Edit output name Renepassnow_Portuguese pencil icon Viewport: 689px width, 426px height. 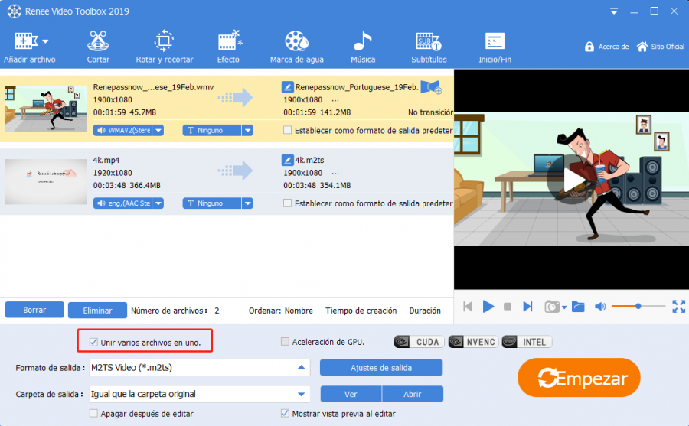tap(287, 87)
